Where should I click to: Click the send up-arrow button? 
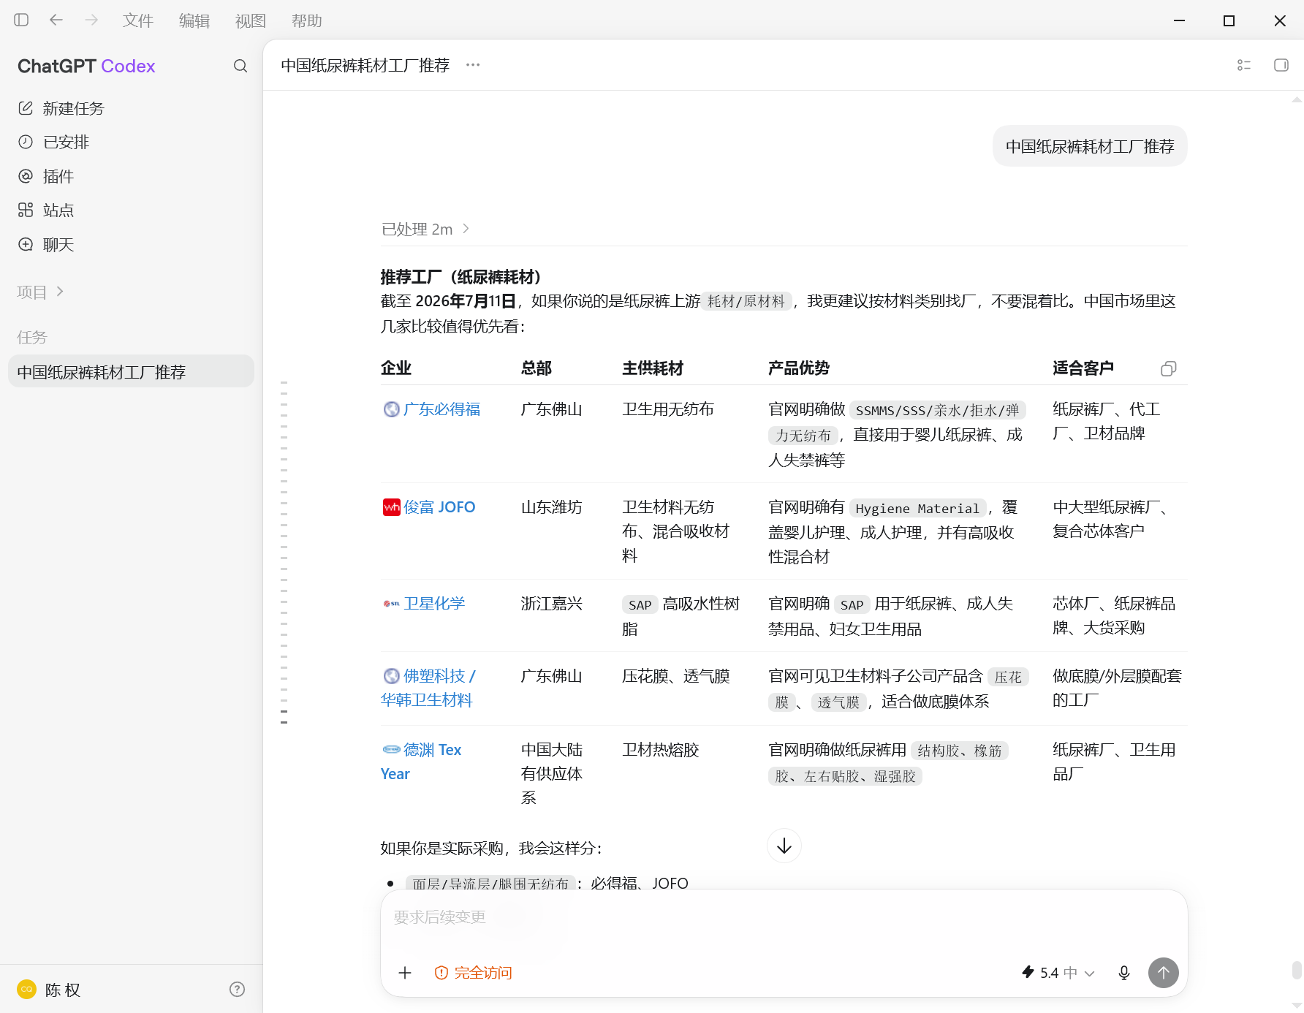pos(1164,973)
